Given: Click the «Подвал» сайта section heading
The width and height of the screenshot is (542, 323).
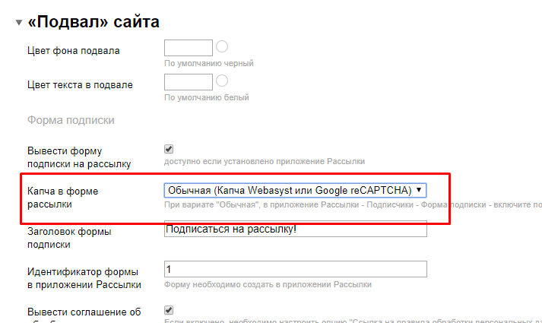Looking at the screenshot, I should (94, 22).
